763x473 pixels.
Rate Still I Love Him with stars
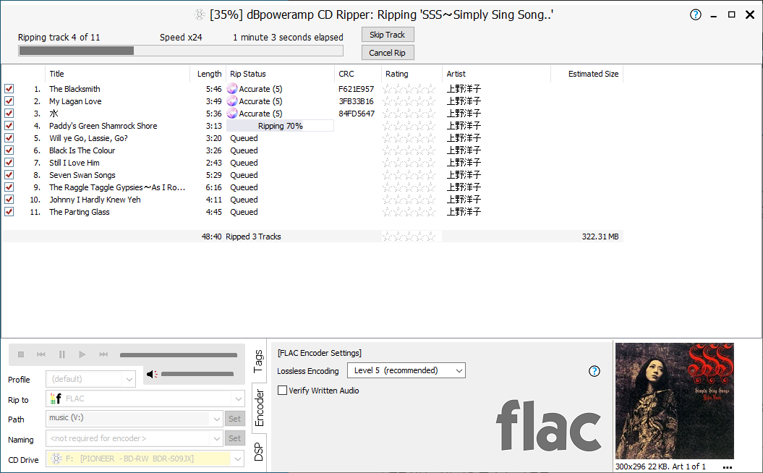point(409,163)
